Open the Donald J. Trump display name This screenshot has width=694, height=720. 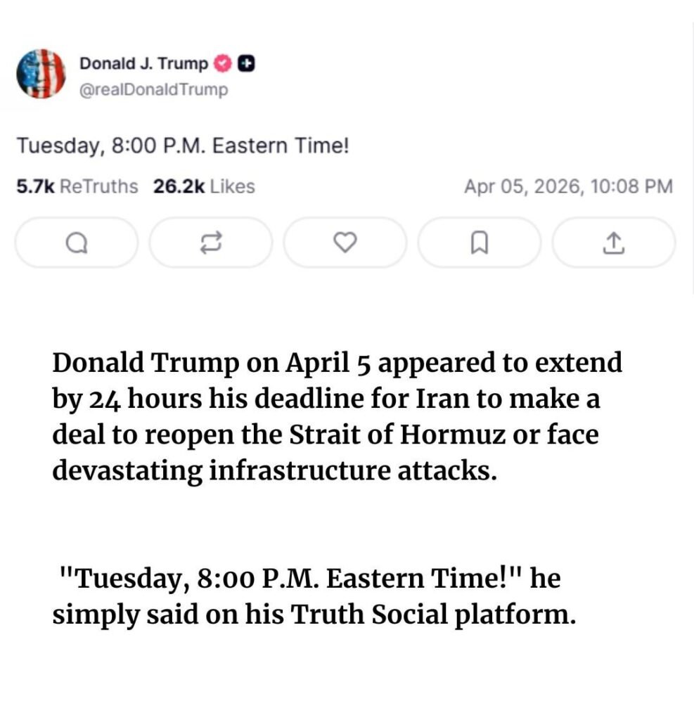click(x=143, y=64)
